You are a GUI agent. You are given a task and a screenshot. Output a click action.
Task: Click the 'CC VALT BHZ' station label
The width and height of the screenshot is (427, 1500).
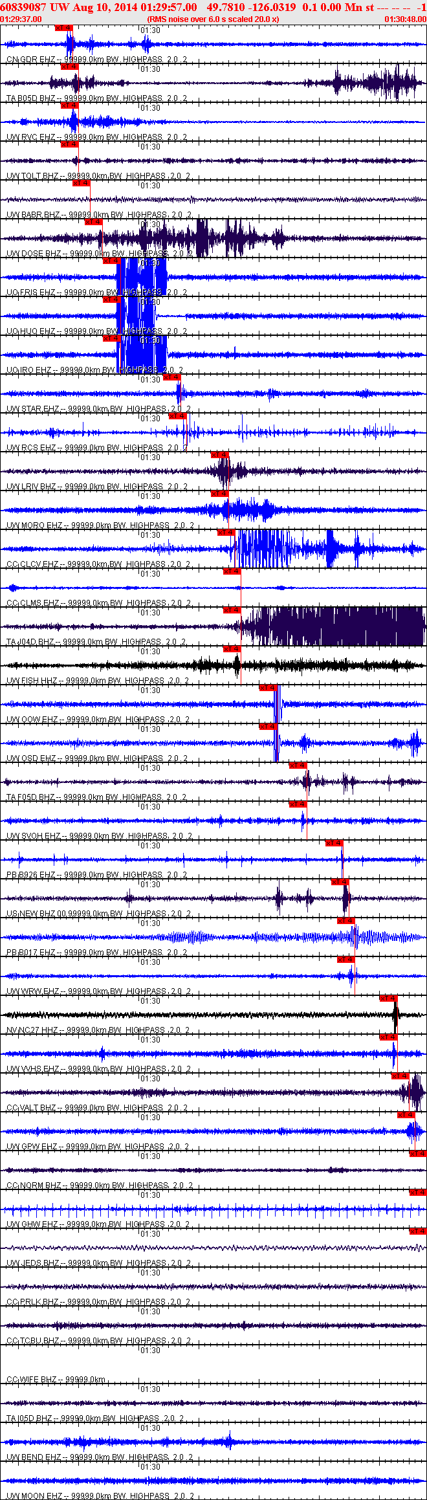(x=32, y=1108)
